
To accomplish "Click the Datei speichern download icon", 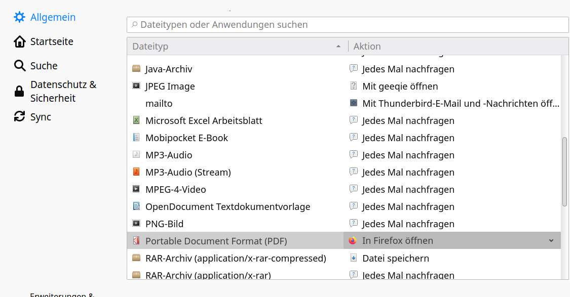I will pyautogui.click(x=354, y=258).
